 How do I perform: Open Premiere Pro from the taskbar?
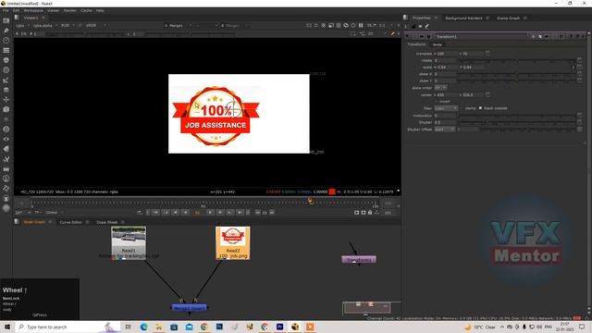[x=279, y=327]
